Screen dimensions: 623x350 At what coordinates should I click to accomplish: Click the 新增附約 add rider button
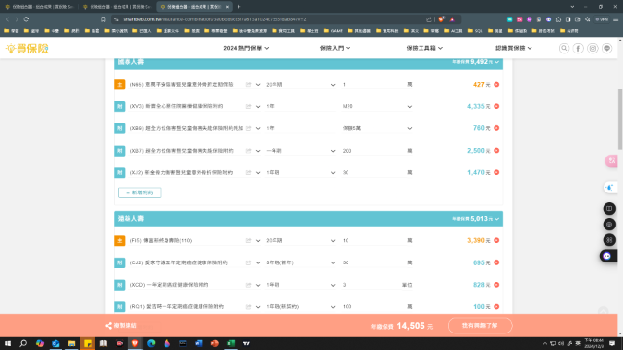coord(139,192)
